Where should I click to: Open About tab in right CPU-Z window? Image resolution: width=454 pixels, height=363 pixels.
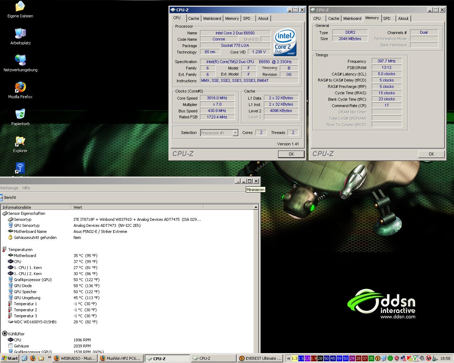403,18
